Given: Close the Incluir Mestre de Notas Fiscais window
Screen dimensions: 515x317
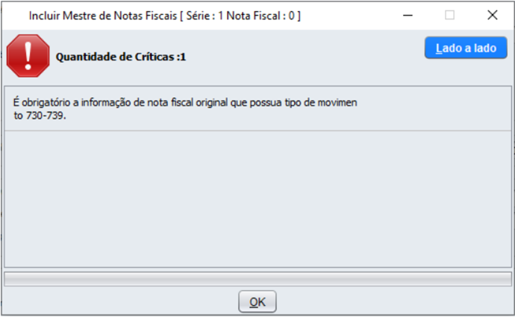Looking at the screenshot, I should click(493, 15).
